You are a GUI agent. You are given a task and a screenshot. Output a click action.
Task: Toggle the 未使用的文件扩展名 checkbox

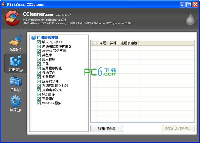pos(39,46)
